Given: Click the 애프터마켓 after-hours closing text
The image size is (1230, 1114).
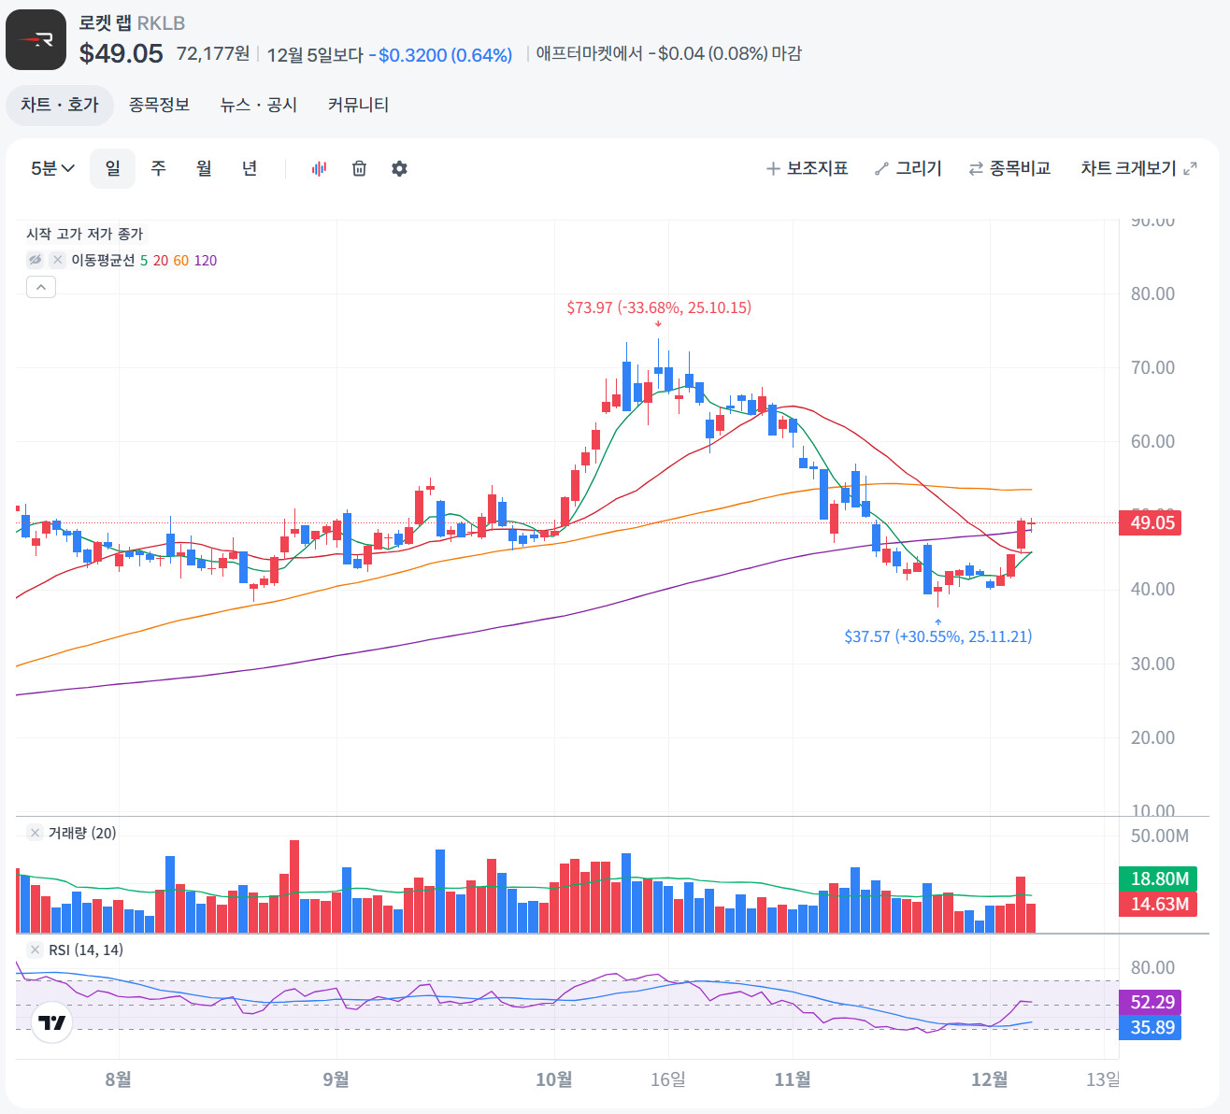Looking at the screenshot, I should pos(669,53).
